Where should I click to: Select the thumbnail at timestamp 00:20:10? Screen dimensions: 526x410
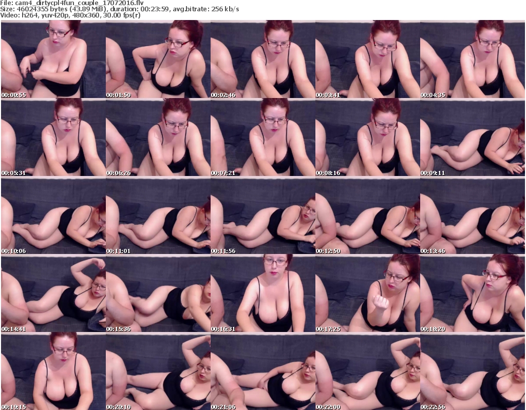[158, 371]
